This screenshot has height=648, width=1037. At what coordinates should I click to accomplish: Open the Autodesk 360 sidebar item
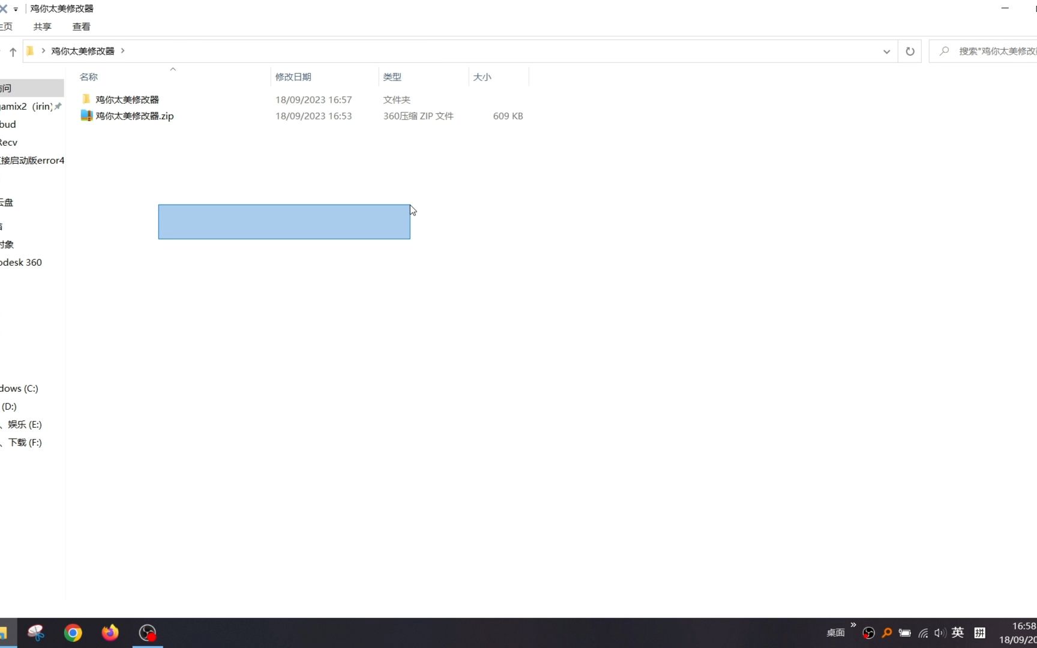(21, 262)
